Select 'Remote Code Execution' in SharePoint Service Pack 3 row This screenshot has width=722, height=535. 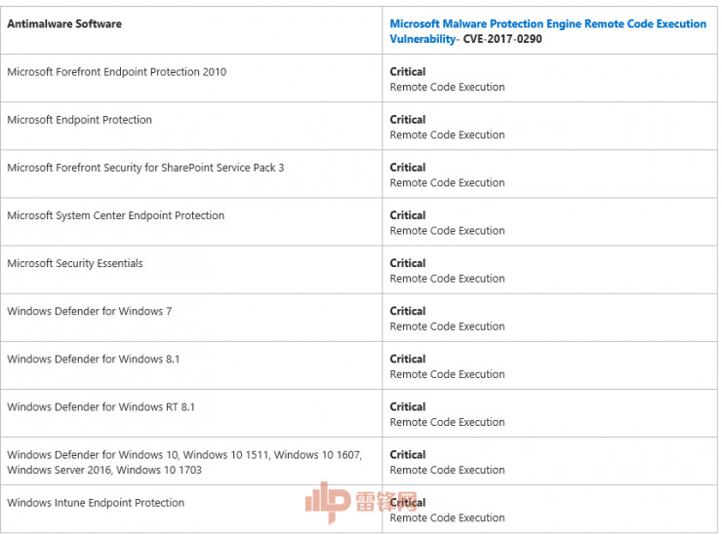[447, 182]
